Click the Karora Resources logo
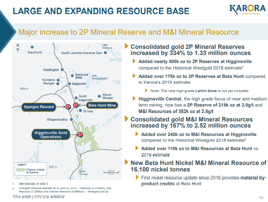 pos(247,10)
